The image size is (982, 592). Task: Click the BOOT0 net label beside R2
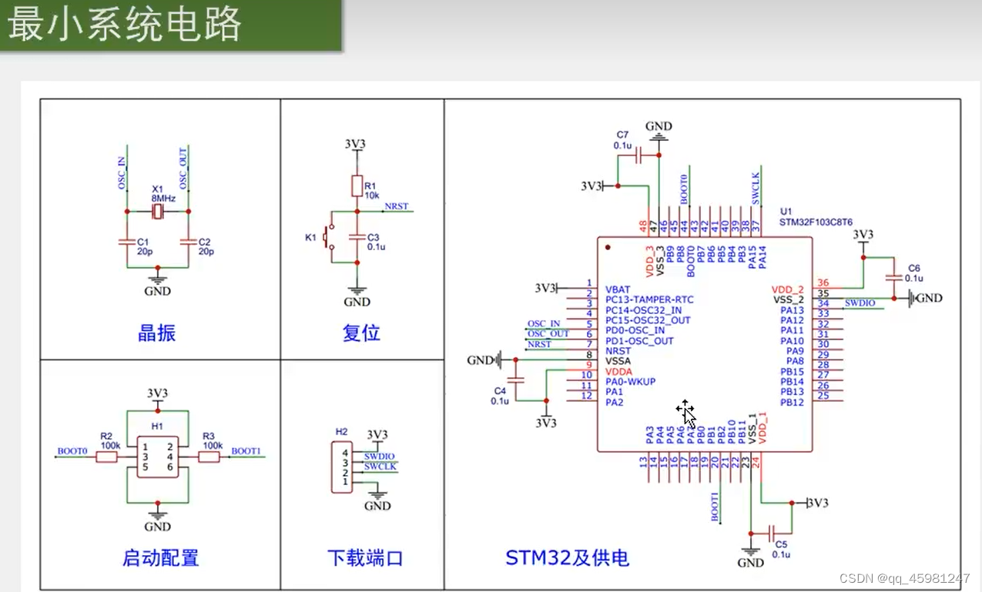72,451
